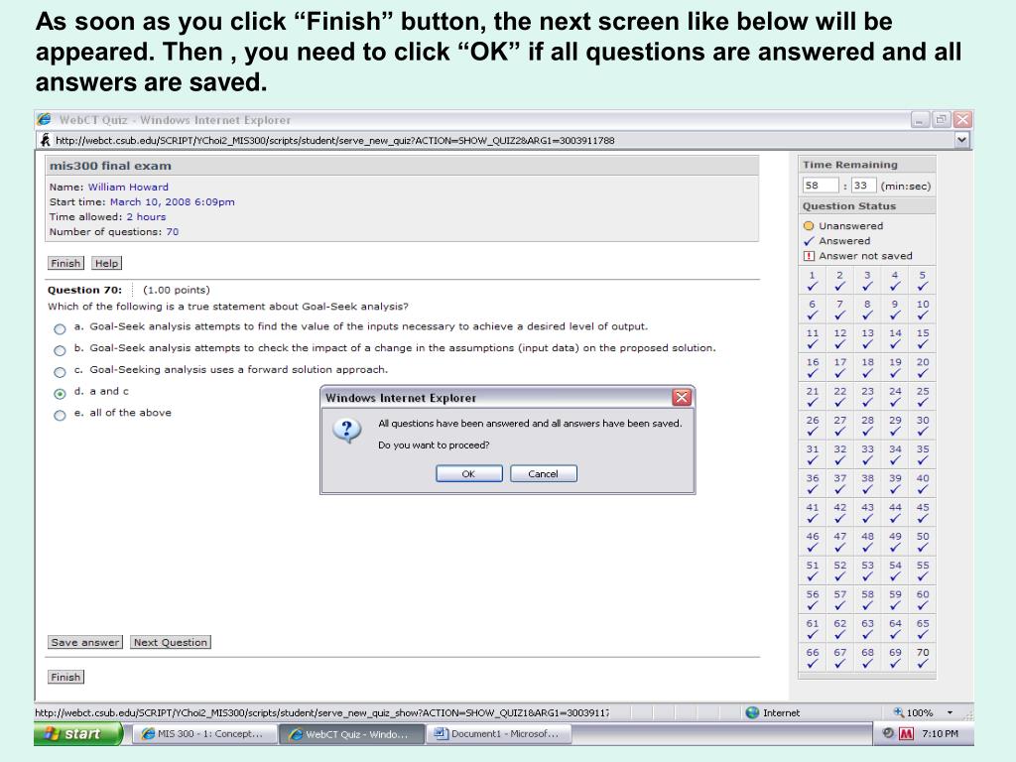Click the checkmark under question 44
The image size is (1016, 762).
[895, 518]
